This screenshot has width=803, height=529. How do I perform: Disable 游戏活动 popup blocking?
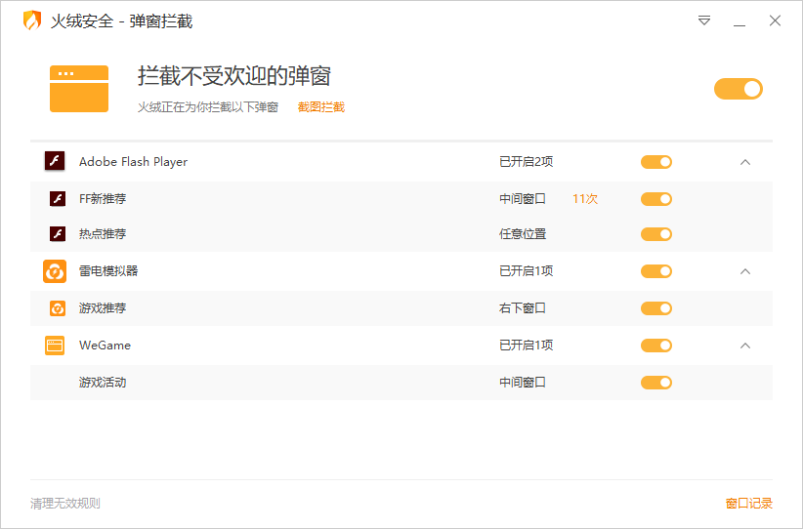click(656, 383)
